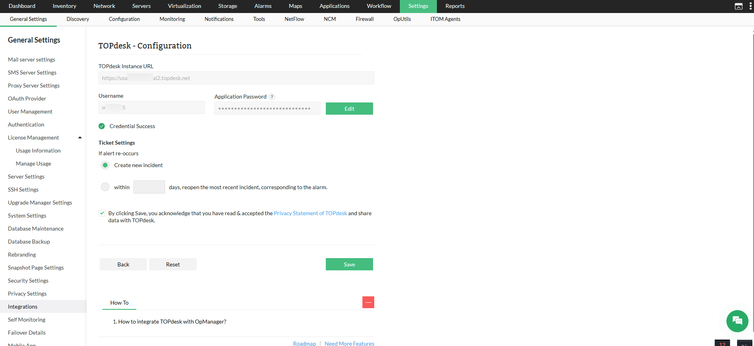754x346 pixels.
Task: Open SSH Settings in sidebar
Action: click(23, 190)
